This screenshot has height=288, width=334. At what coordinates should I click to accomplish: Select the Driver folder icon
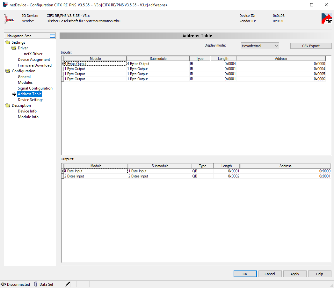pyautogui.click(x=14, y=48)
